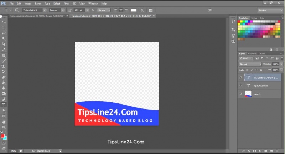Align text left

click(116, 10)
